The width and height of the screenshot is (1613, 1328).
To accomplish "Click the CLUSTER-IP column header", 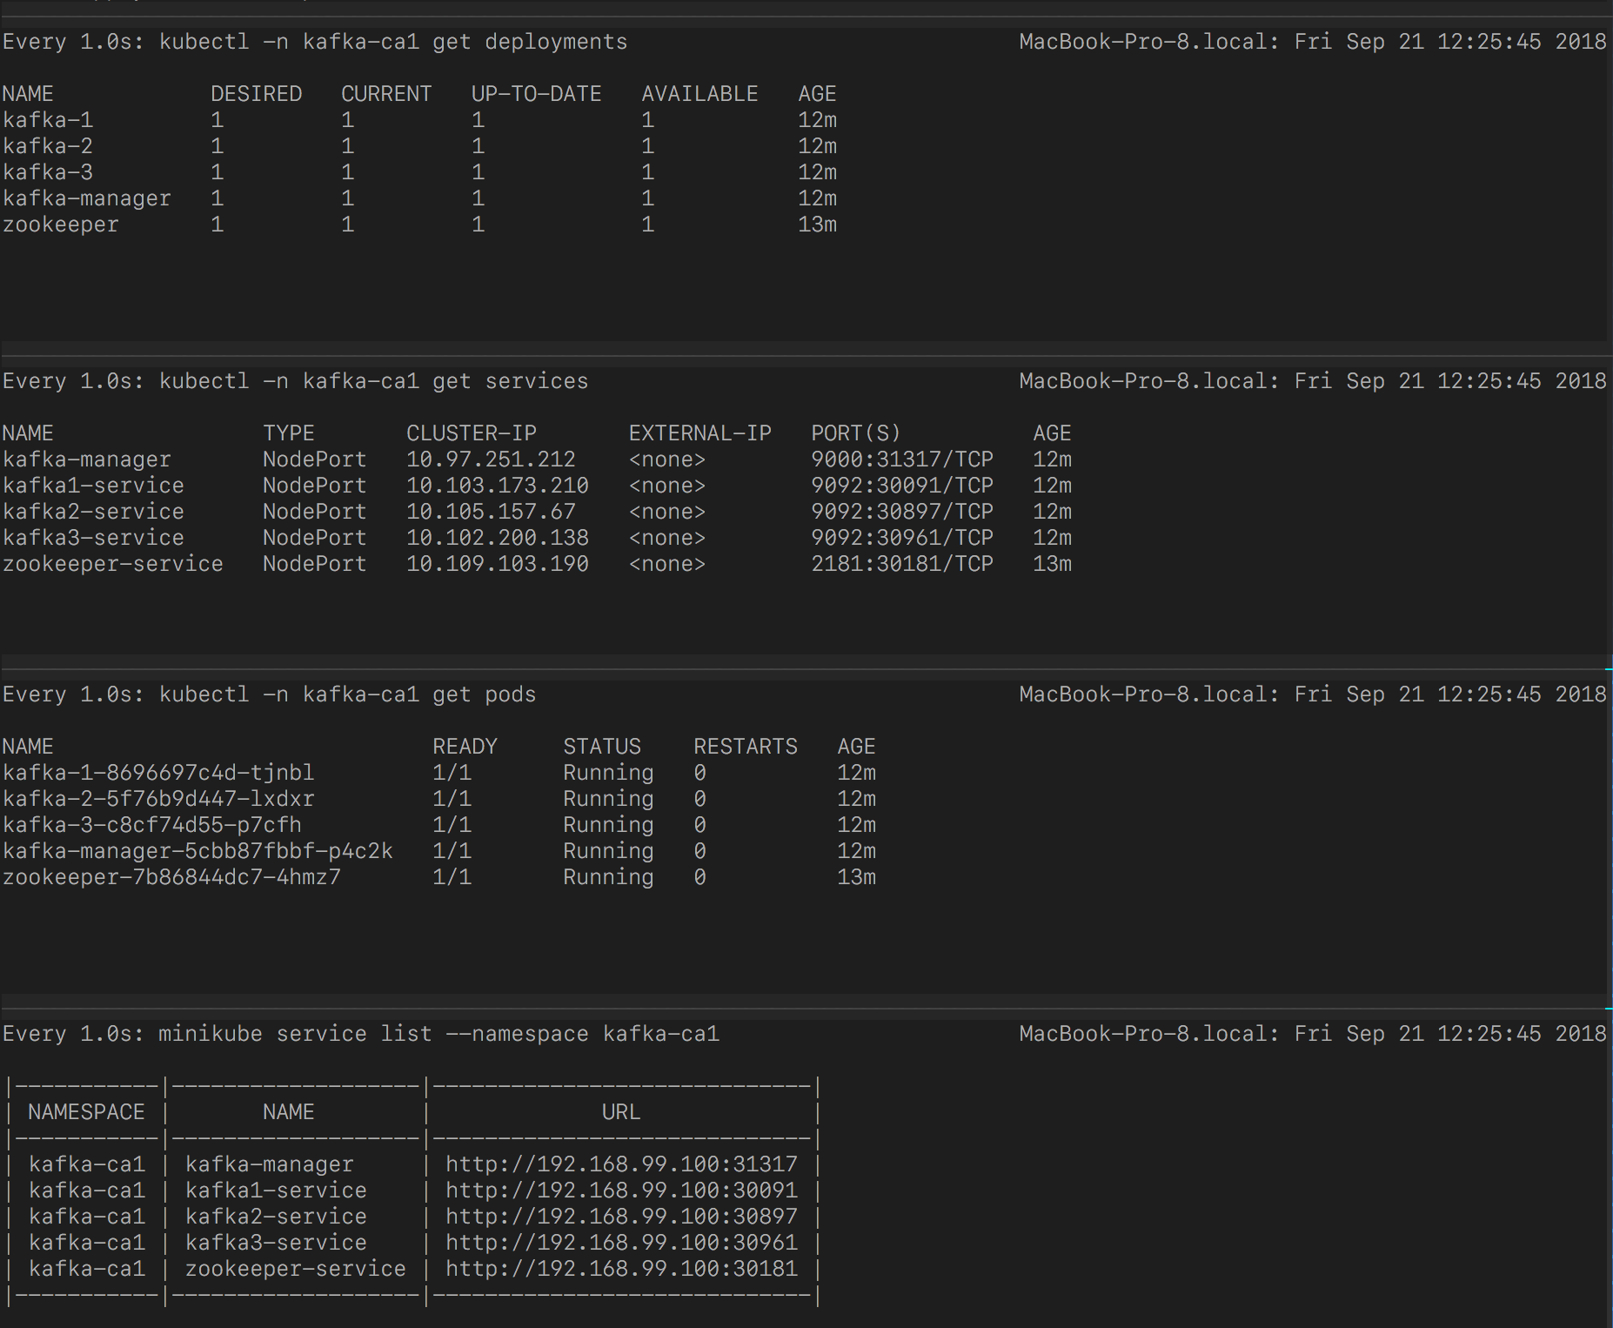I will point(472,433).
